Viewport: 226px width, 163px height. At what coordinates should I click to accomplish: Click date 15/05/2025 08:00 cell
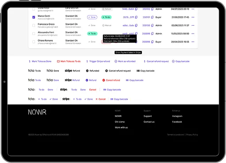pos(180,34)
